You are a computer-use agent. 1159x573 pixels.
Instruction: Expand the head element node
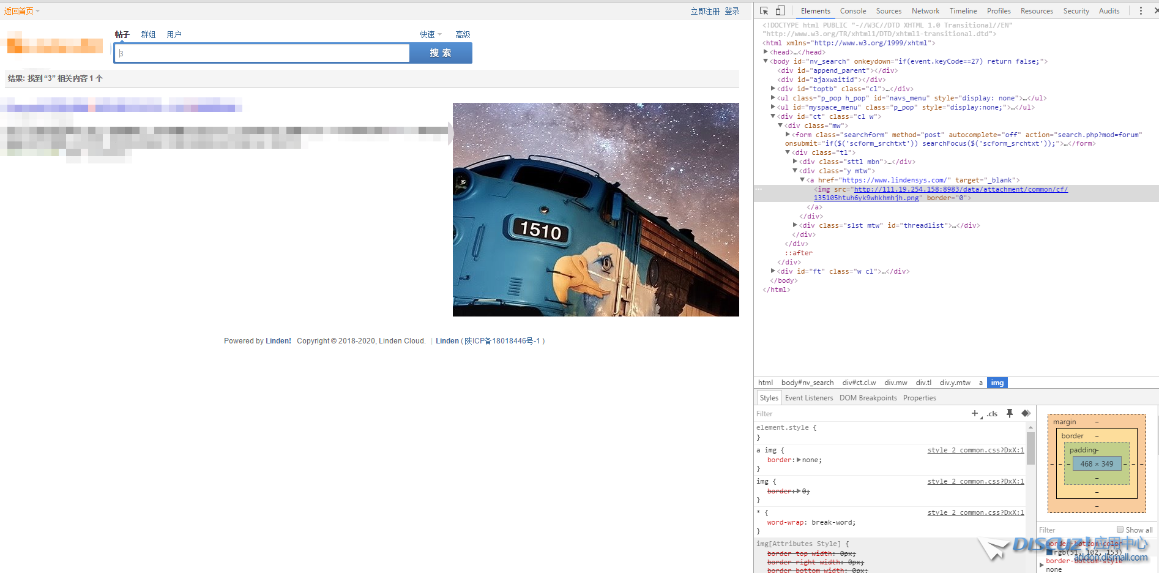766,52
